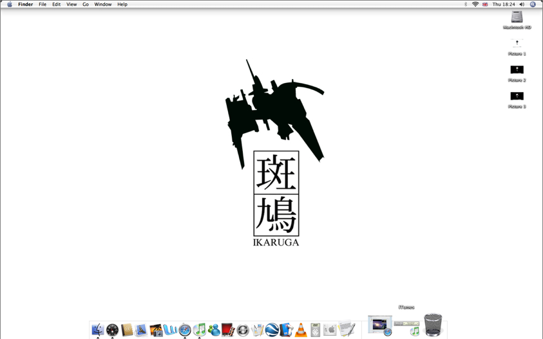Open the Trash in the Dock
The height and width of the screenshot is (339, 543).
click(433, 324)
